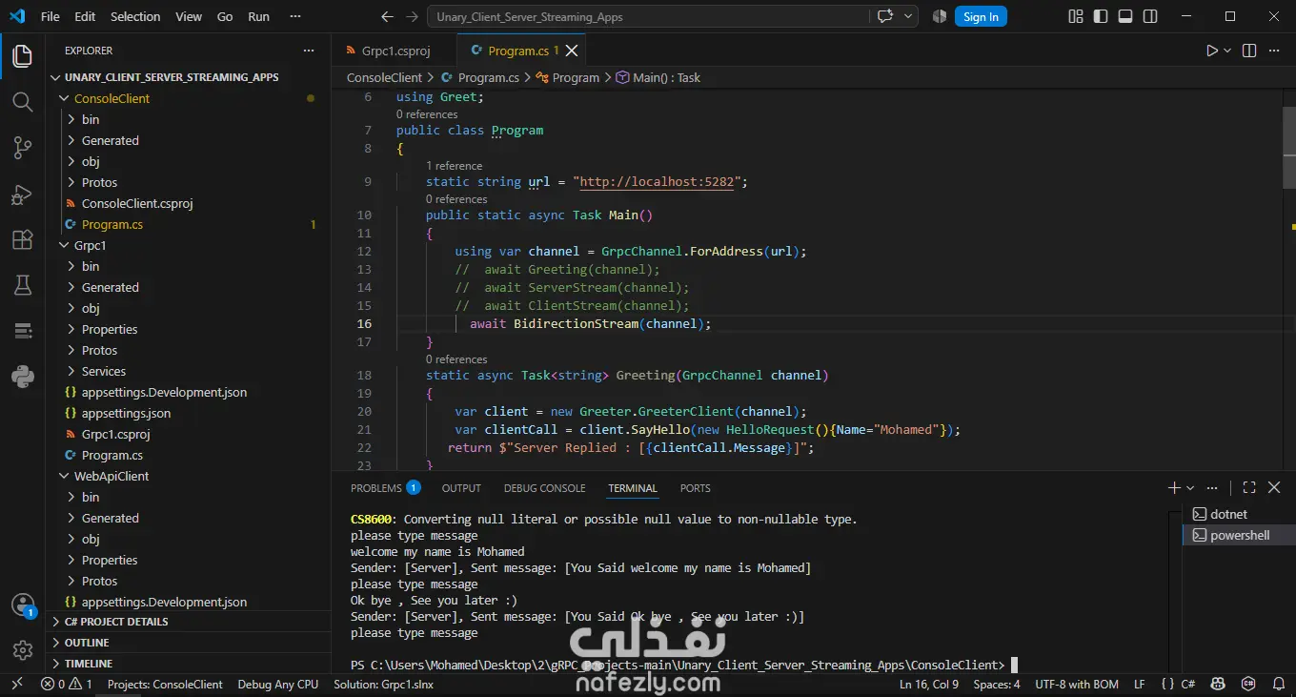Click the Ln 16, Col 9 position indicator
Viewport: 1296px width, 697px height.
929,685
